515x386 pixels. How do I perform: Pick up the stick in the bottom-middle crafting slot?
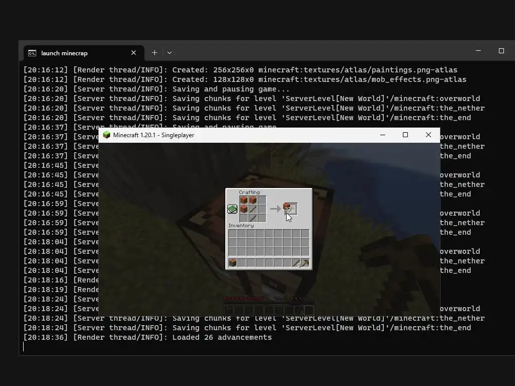pyautogui.click(x=252, y=218)
